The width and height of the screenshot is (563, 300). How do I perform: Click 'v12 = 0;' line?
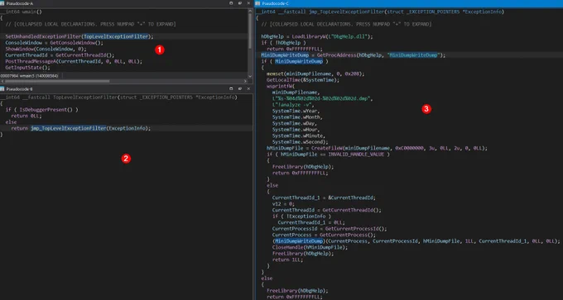[283, 203]
